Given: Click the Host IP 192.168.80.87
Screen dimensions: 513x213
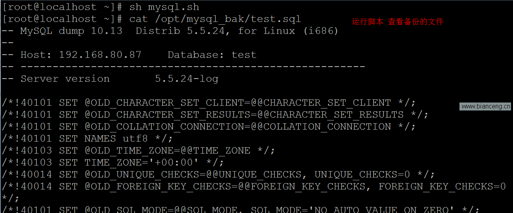Looking at the screenshot, I should (x=100, y=55).
